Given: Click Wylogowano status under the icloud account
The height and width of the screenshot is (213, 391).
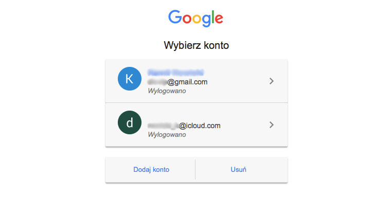Looking at the screenshot, I should pyautogui.click(x=167, y=134).
